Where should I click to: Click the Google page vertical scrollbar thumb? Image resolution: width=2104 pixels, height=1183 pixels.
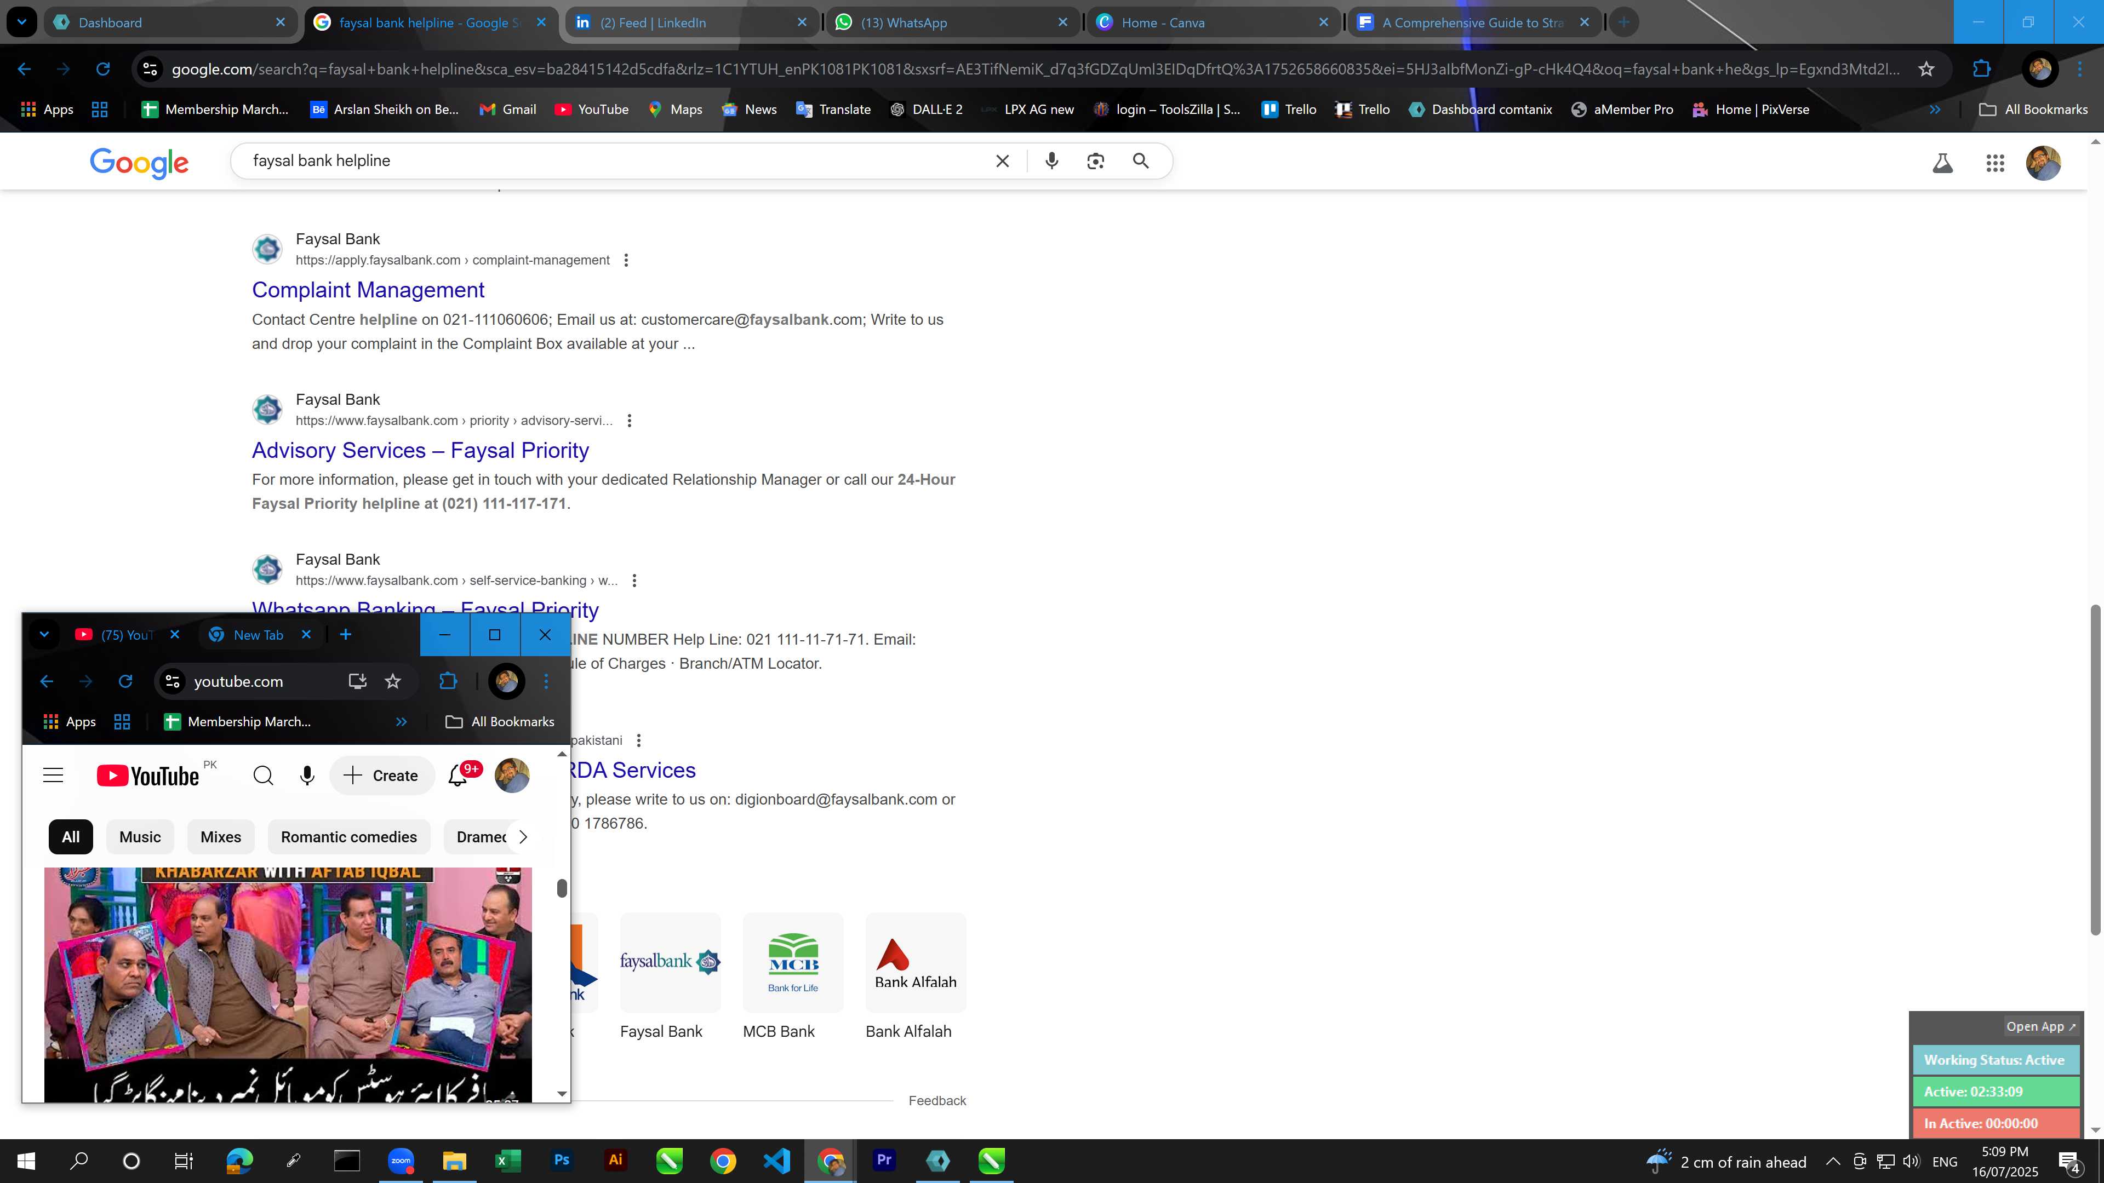(2095, 769)
